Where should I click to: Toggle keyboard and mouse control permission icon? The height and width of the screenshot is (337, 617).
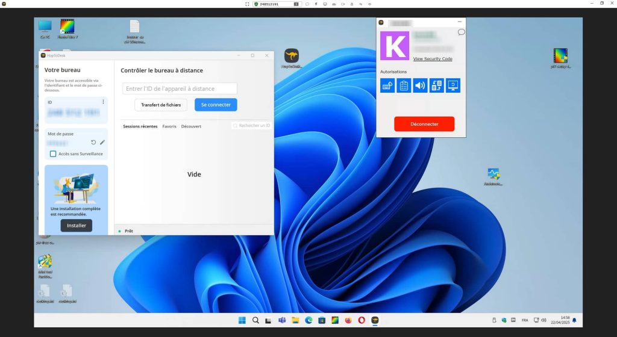click(x=387, y=85)
